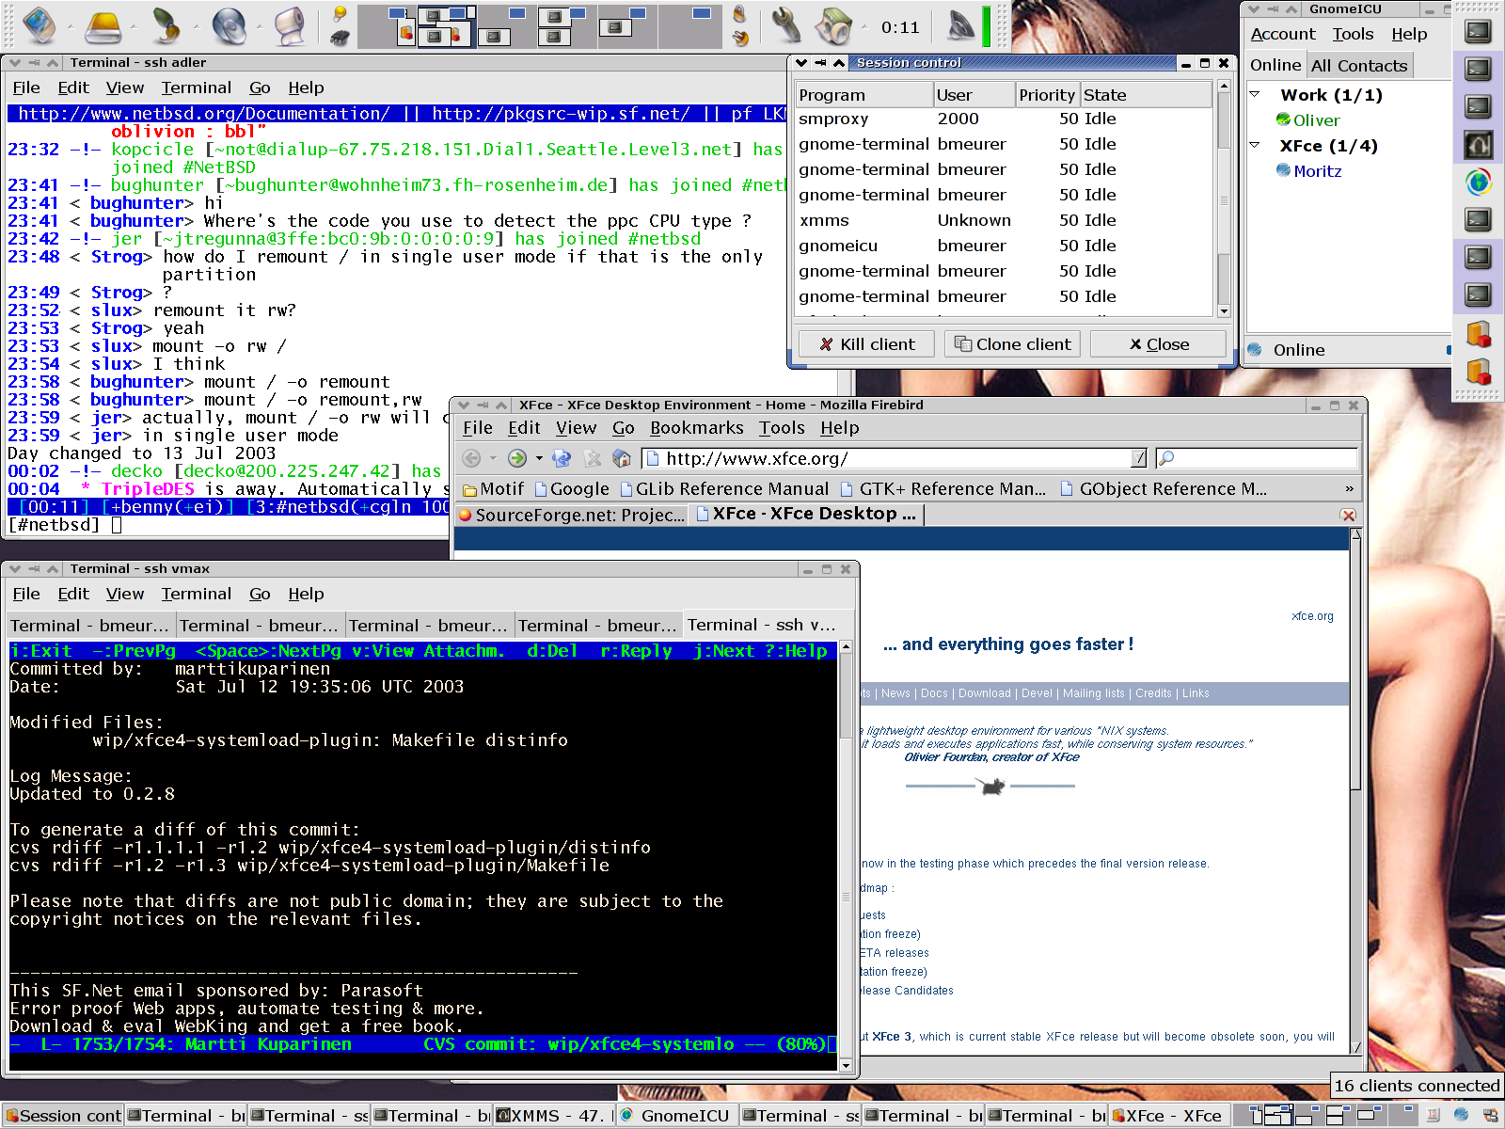The width and height of the screenshot is (1505, 1129).
Task: Click the Firebird URL address field
Action: pyautogui.click(x=895, y=458)
